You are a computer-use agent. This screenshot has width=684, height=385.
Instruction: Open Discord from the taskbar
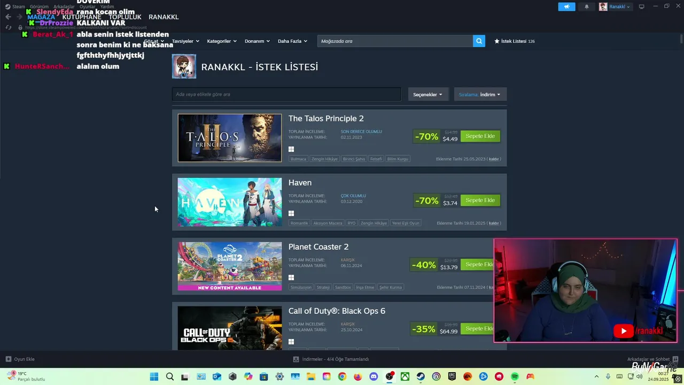coord(374,376)
